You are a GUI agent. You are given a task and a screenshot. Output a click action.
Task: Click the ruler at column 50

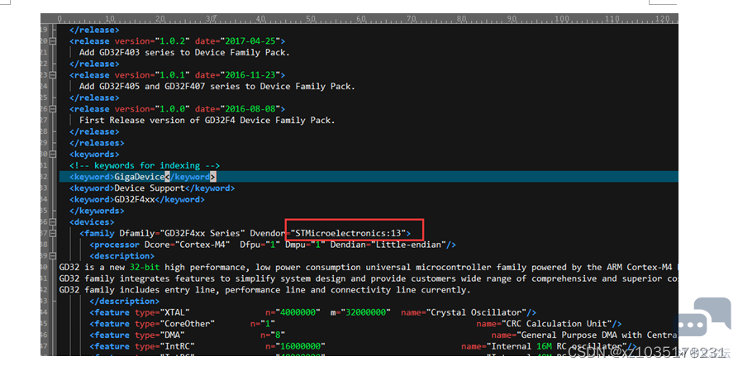(x=310, y=19)
